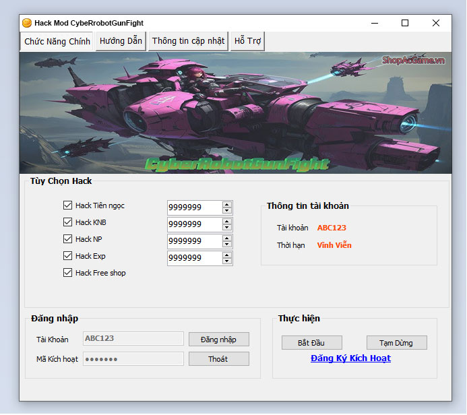Click the Thông tin tài khoản group title
The height and width of the screenshot is (415, 467).
point(308,206)
